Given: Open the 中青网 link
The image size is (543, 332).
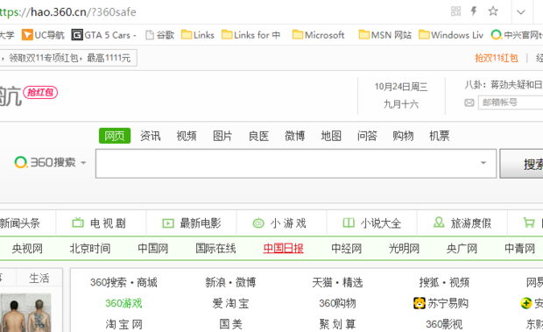Looking at the screenshot, I should click(x=519, y=248).
